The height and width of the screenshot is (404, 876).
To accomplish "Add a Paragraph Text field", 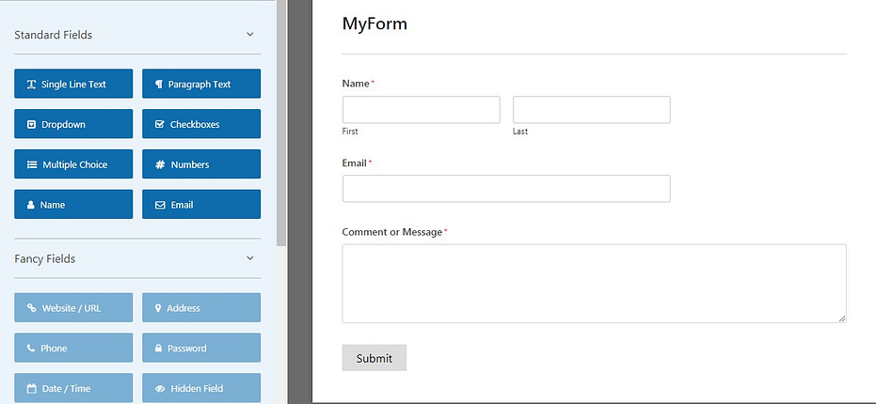I will [201, 84].
